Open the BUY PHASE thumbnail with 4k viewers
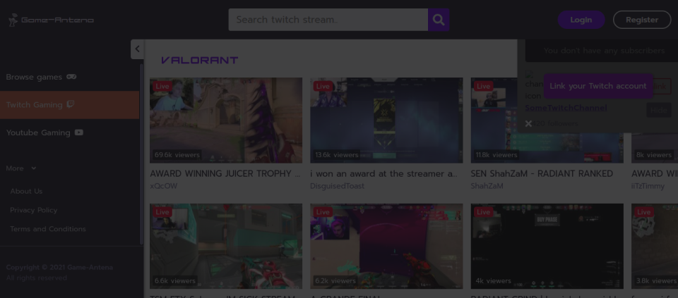Image resolution: width=678 pixels, height=298 pixels. pyautogui.click(x=547, y=247)
